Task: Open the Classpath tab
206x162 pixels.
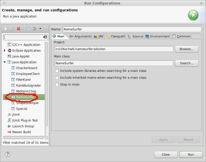Action: click(116, 36)
